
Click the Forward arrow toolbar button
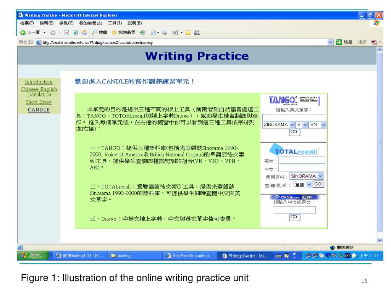(53, 33)
